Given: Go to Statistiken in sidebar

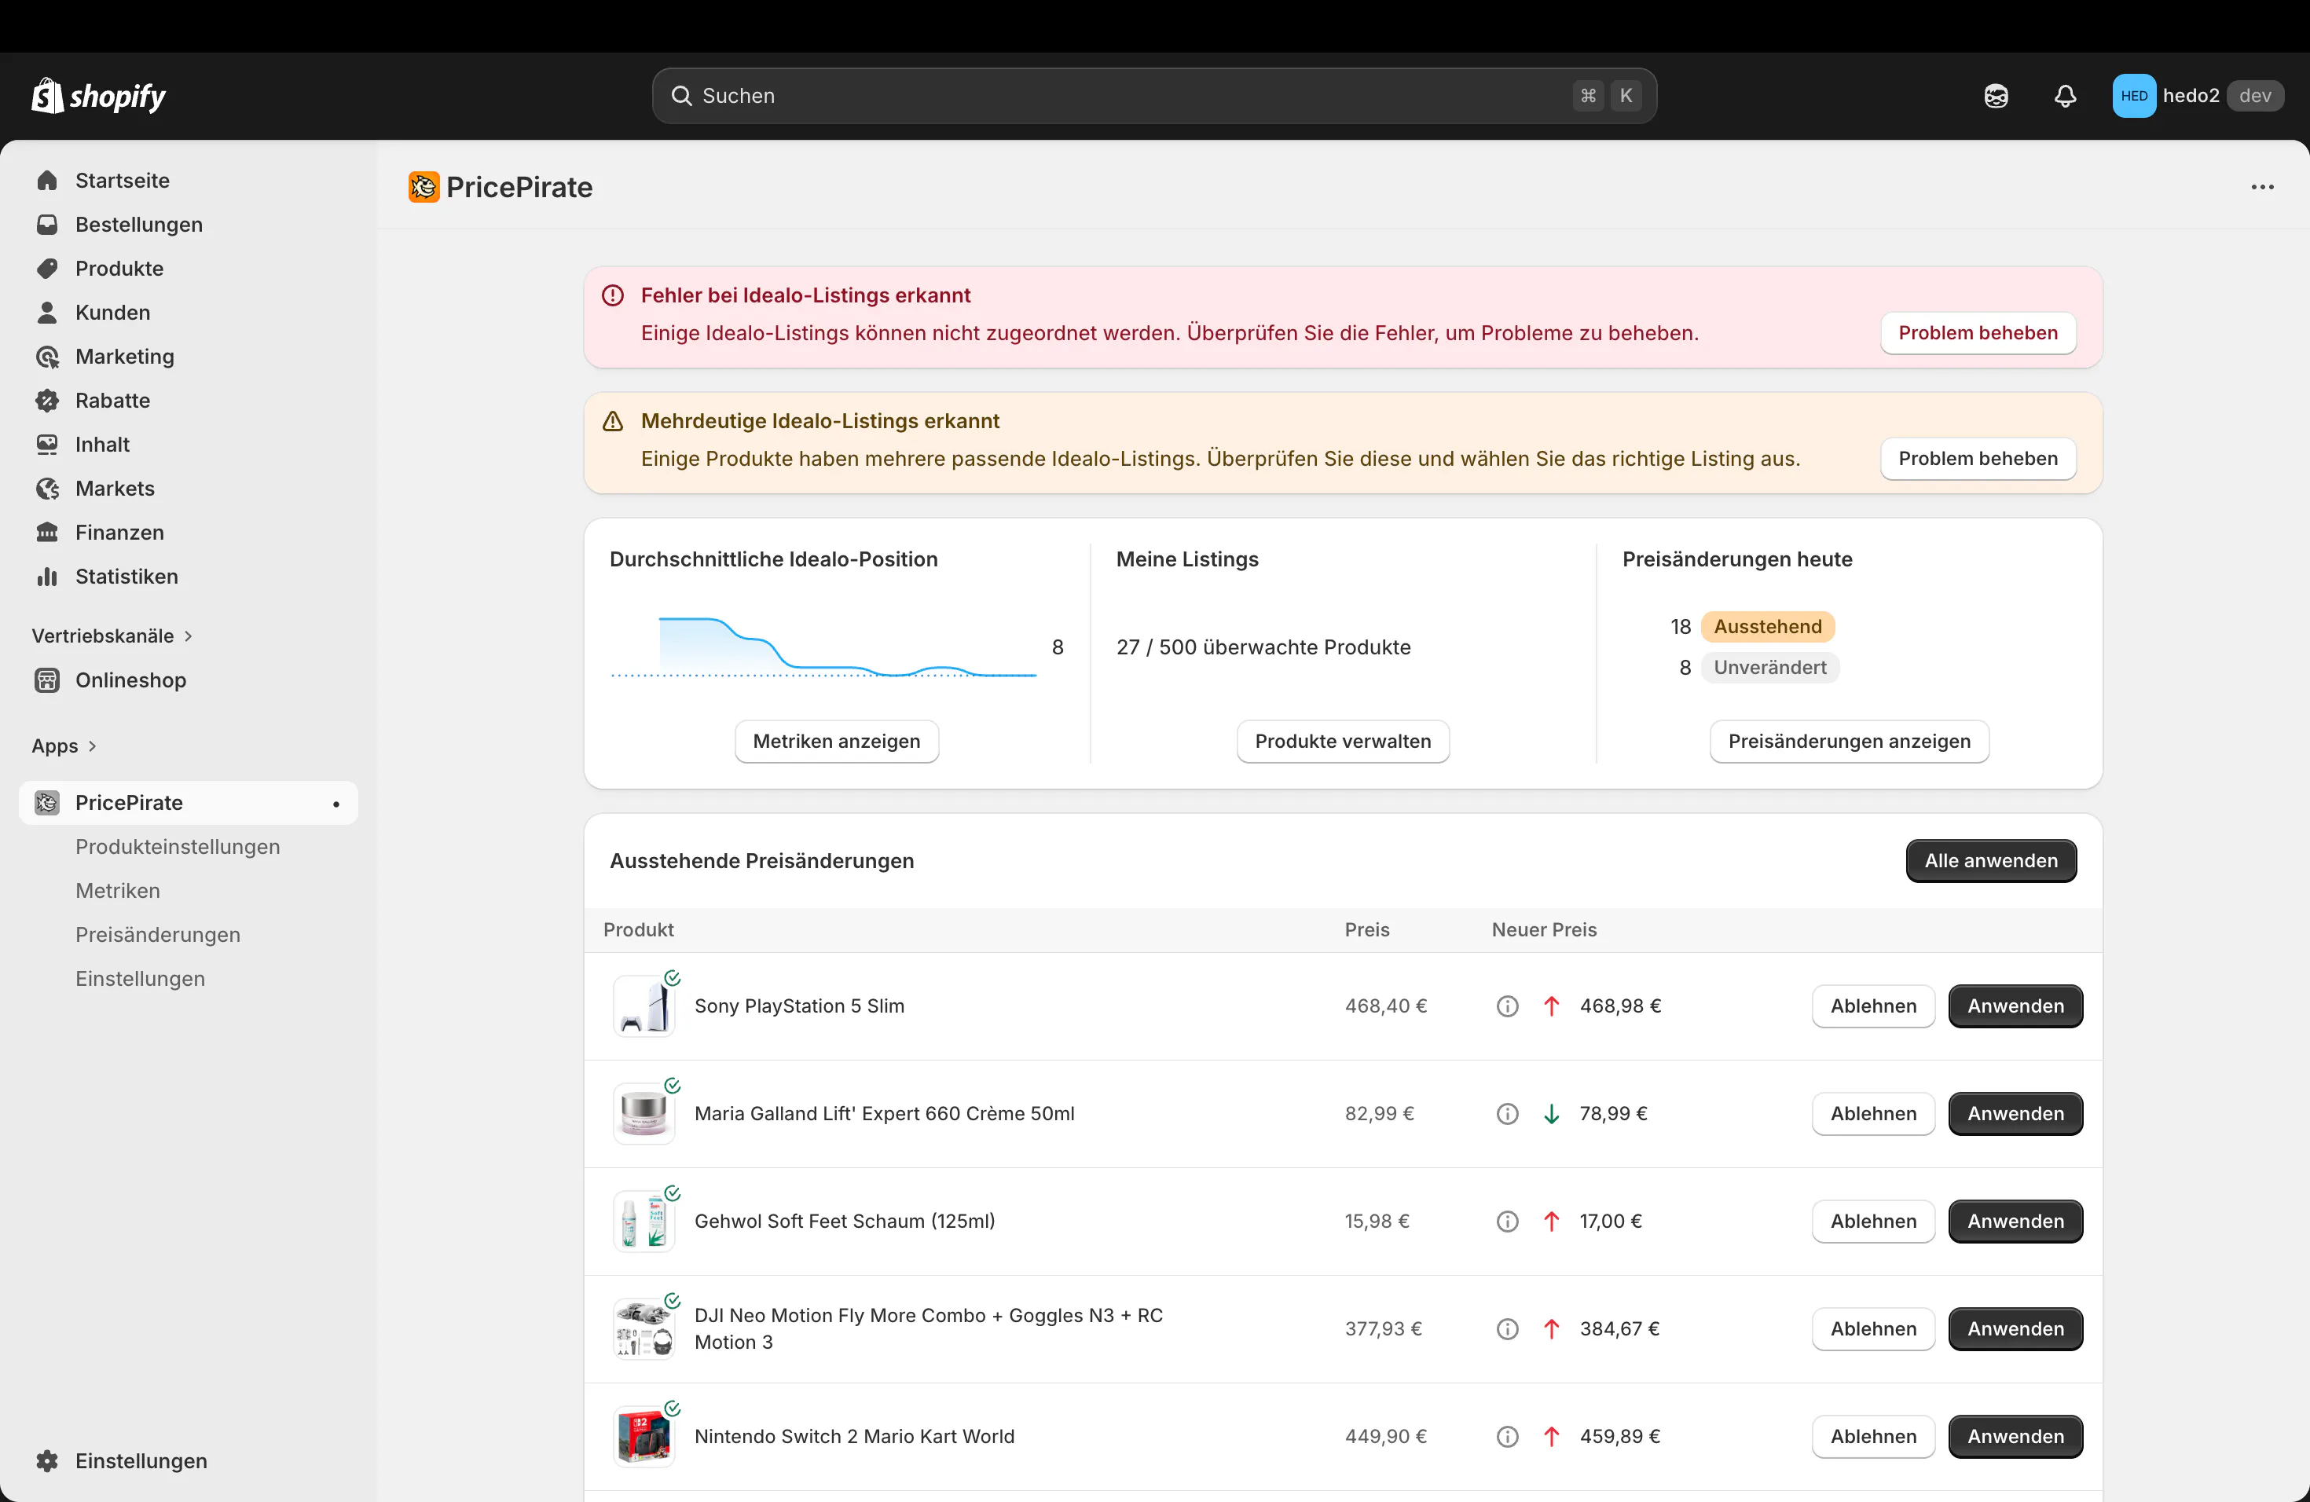Looking at the screenshot, I should click(x=126, y=577).
